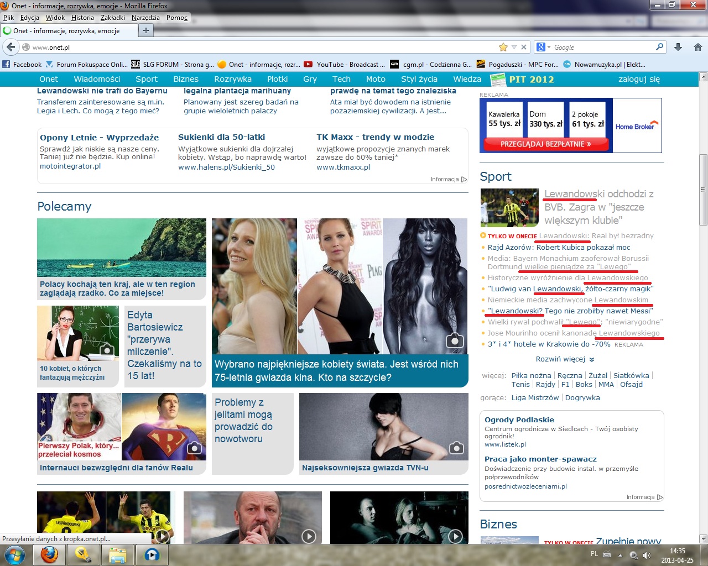Viewport: 708px width, 566px height.
Task: Open Problemy z jelitami article tile
Action: (x=252, y=433)
